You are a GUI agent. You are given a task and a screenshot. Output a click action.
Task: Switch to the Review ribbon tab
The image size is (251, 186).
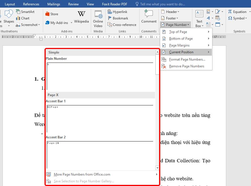tap(73, 4)
